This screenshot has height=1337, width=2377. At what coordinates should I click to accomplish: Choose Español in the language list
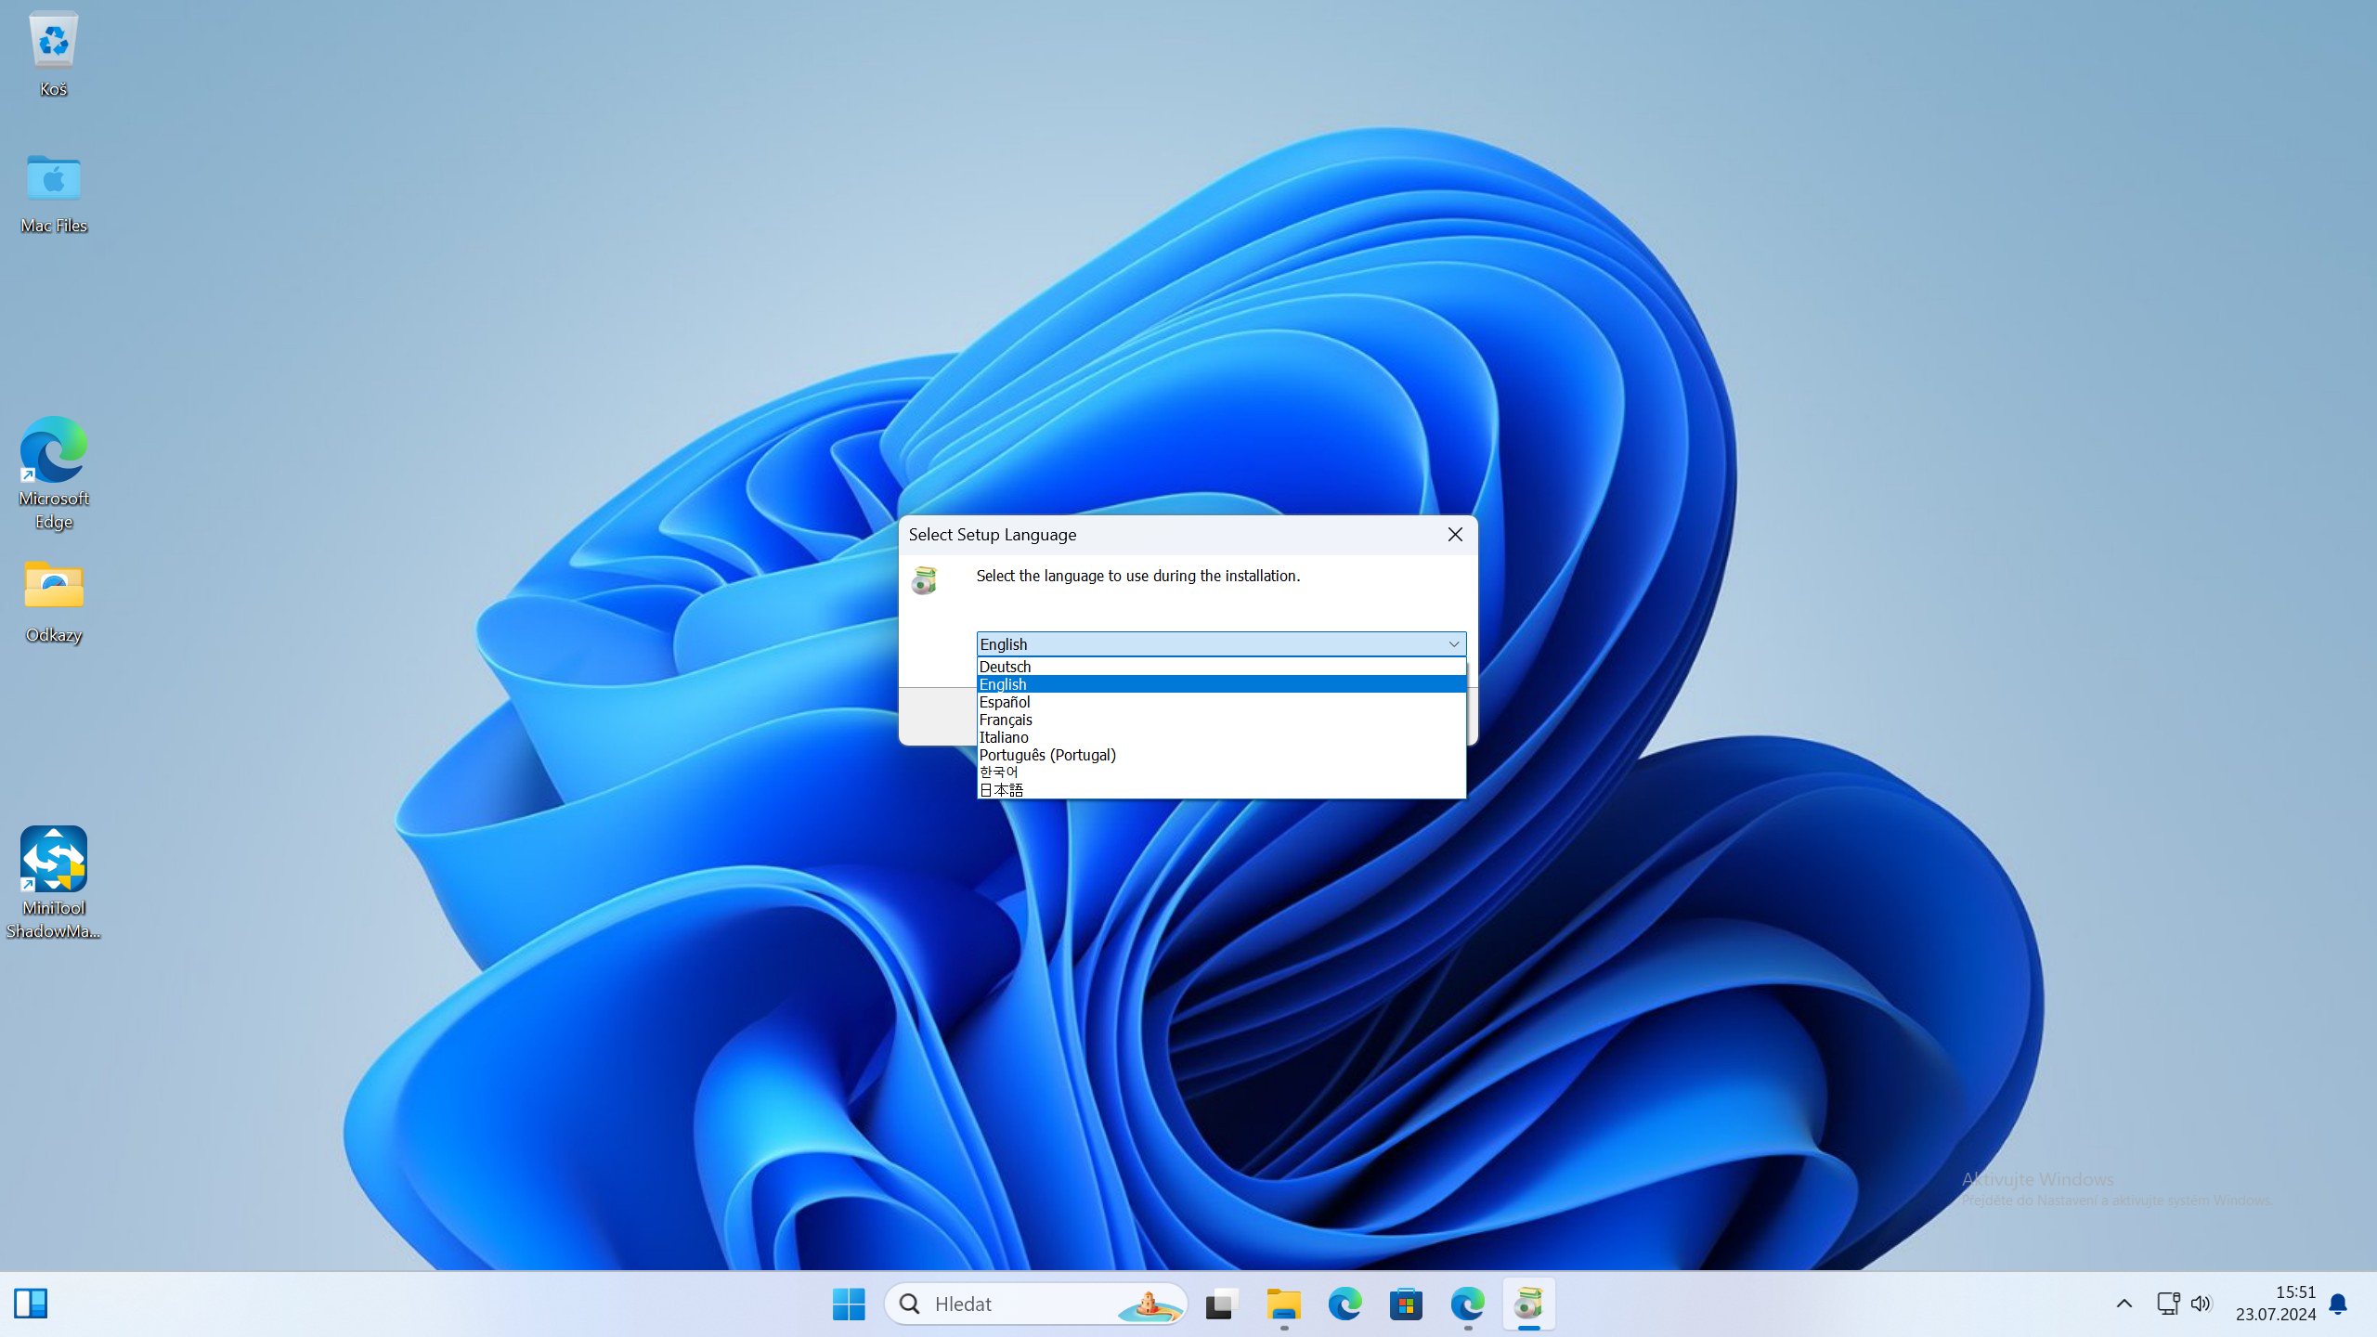(1005, 702)
